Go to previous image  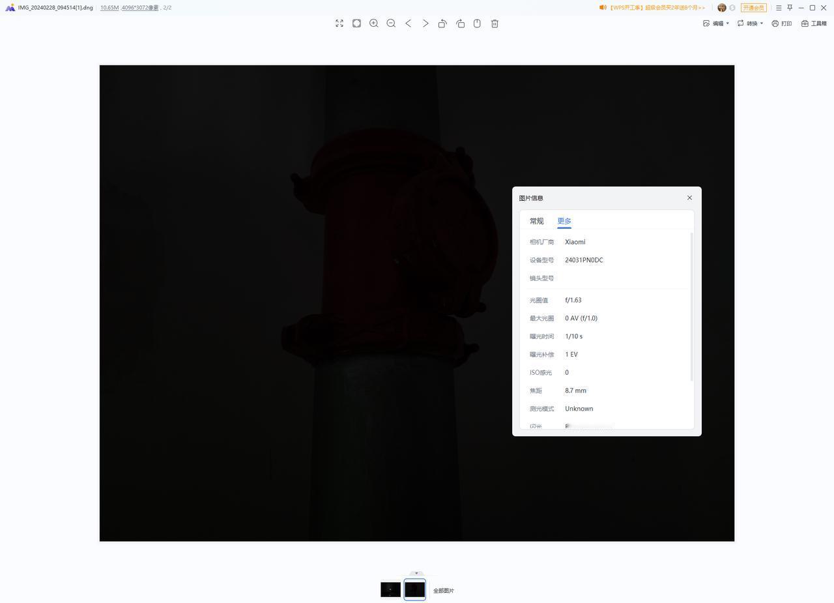tap(409, 23)
